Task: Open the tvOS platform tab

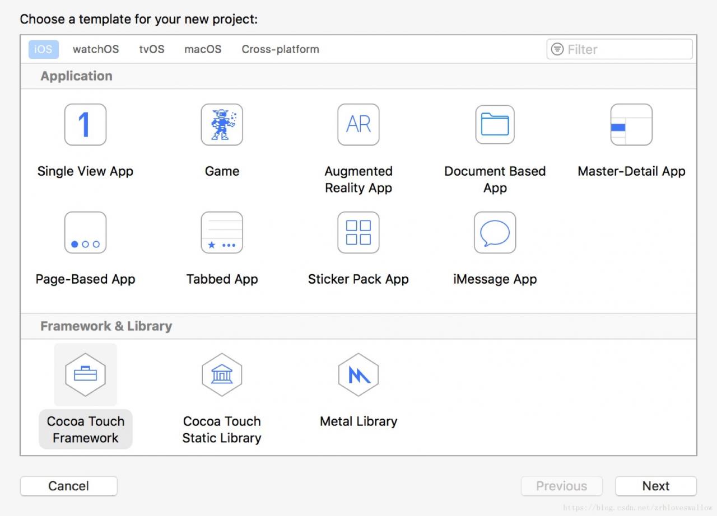Action: point(152,49)
